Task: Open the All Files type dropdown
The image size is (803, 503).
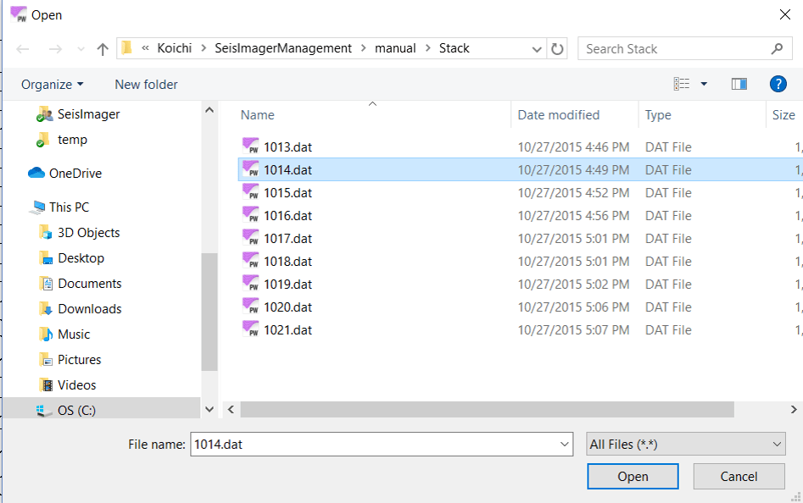Action: tap(685, 444)
